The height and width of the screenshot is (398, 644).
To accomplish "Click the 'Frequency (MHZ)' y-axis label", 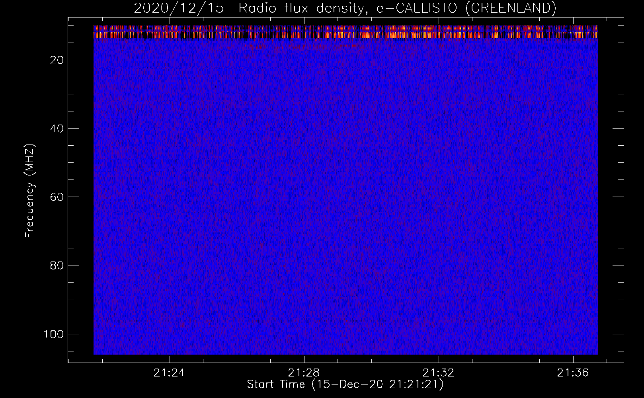I will [30, 191].
